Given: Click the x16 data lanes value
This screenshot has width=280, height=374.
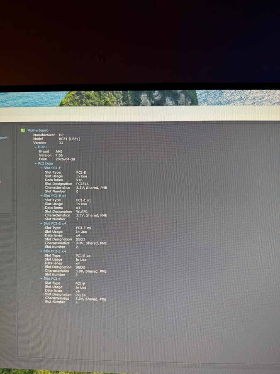Looking at the screenshot, I should 79,180.
